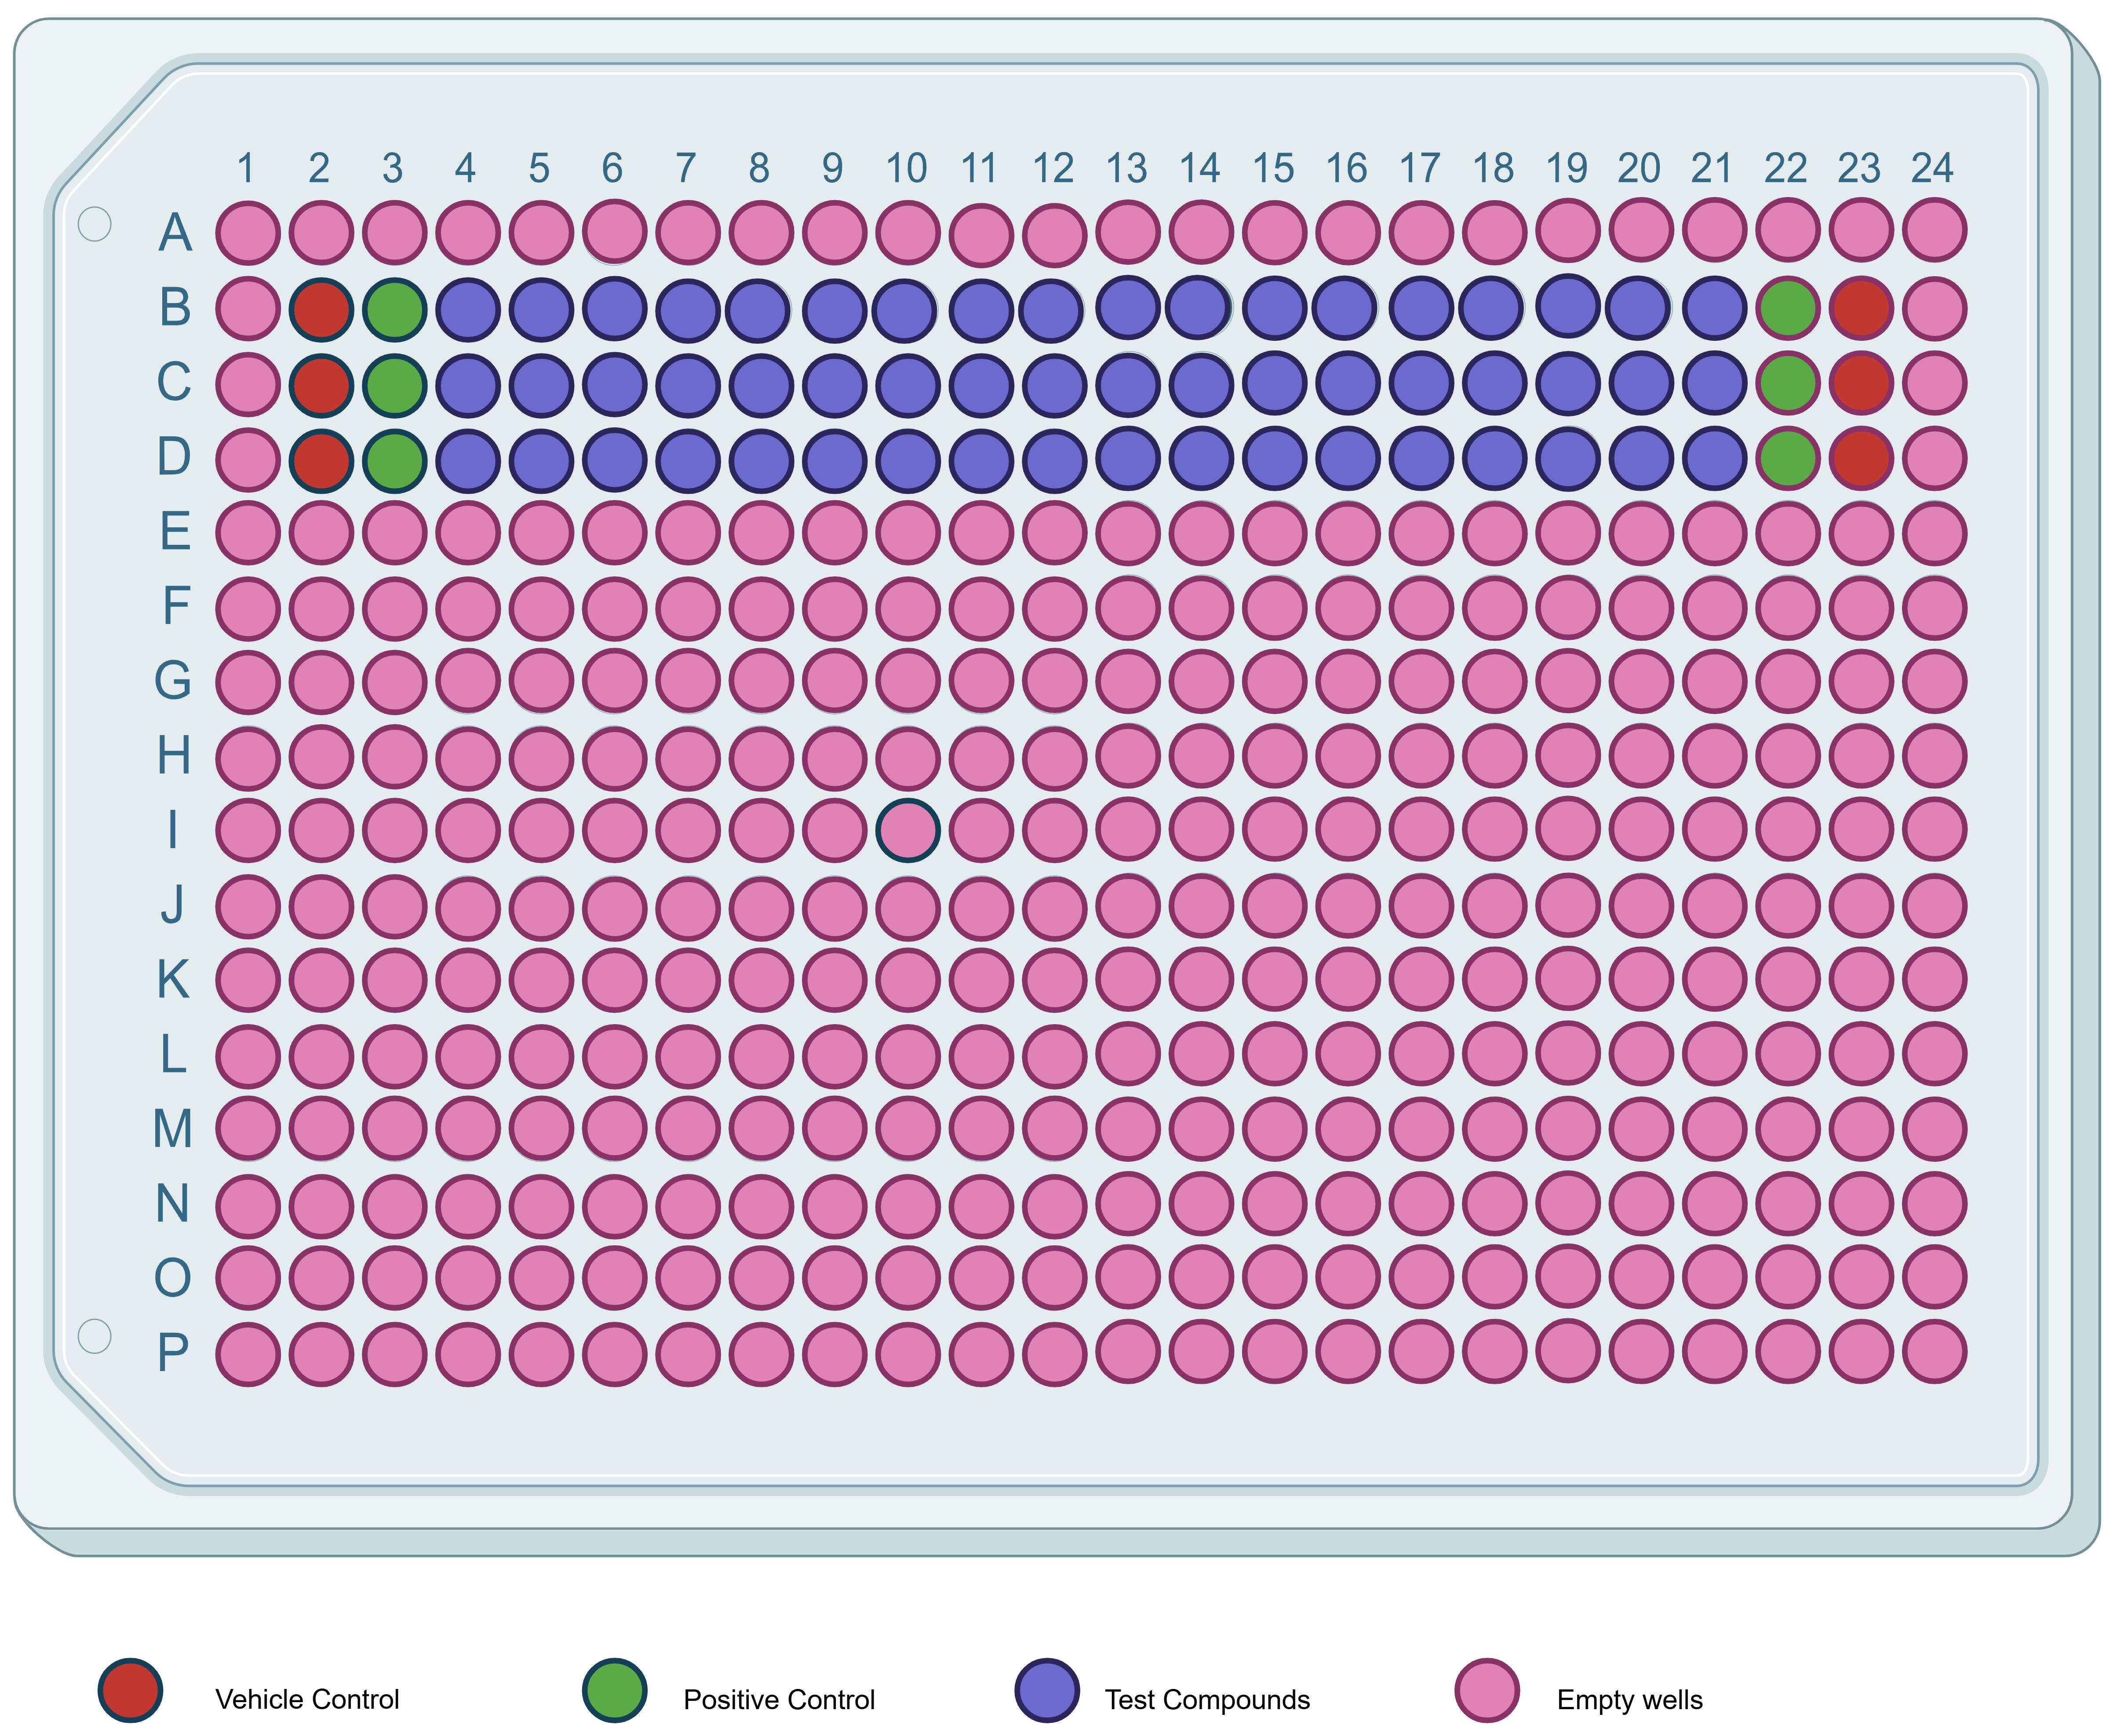Click the Vehicle Control legend text
This screenshot has width=2121, height=1736.
[307, 1700]
